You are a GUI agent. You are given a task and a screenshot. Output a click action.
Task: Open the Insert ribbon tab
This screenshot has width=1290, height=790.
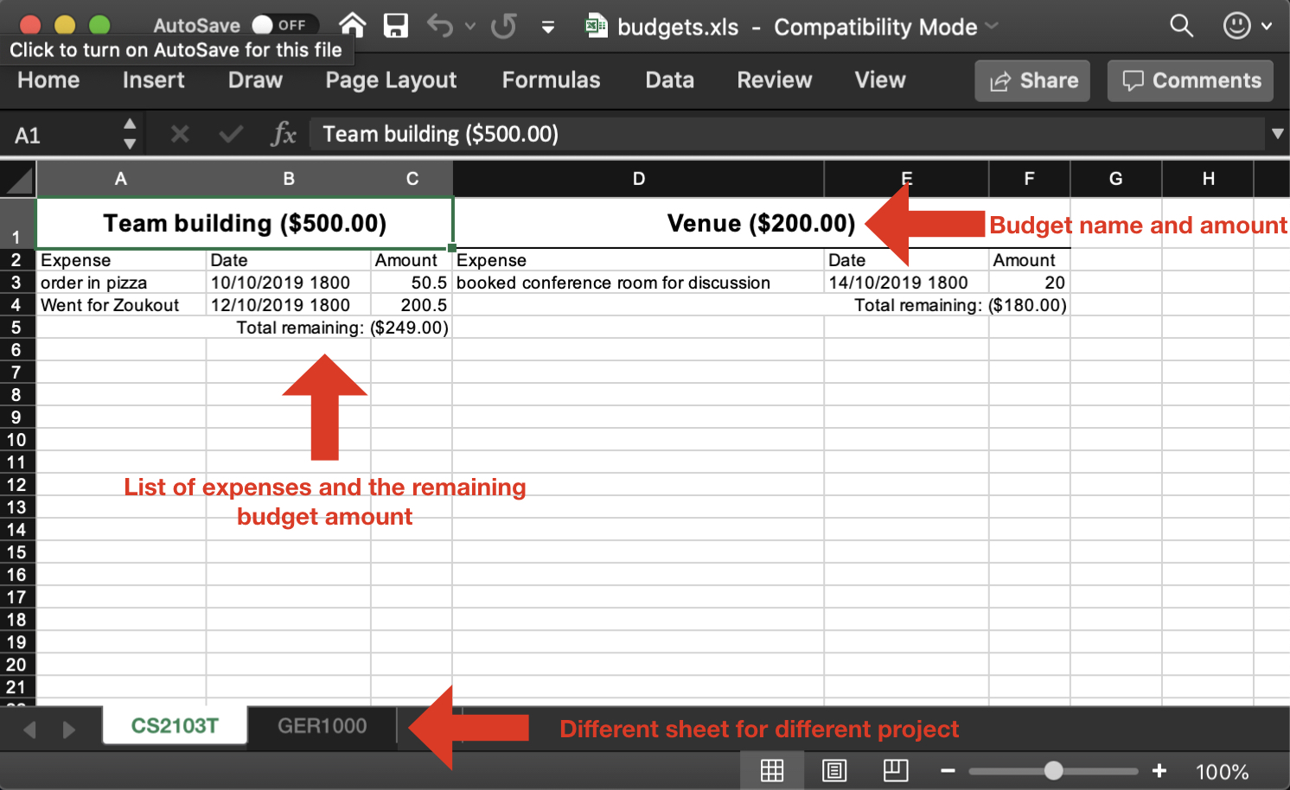pos(153,80)
